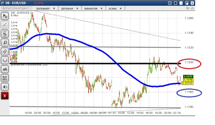This screenshot has width=215, height=125.
Task: Click the 30.09. date label on time axis
Action: [x=47, y=113]
